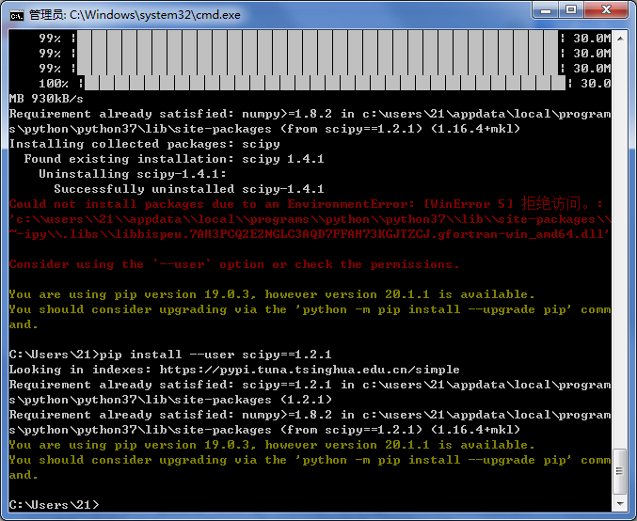Click the last yellow 'pip version 19.0.3' warning

click(271, 445)
